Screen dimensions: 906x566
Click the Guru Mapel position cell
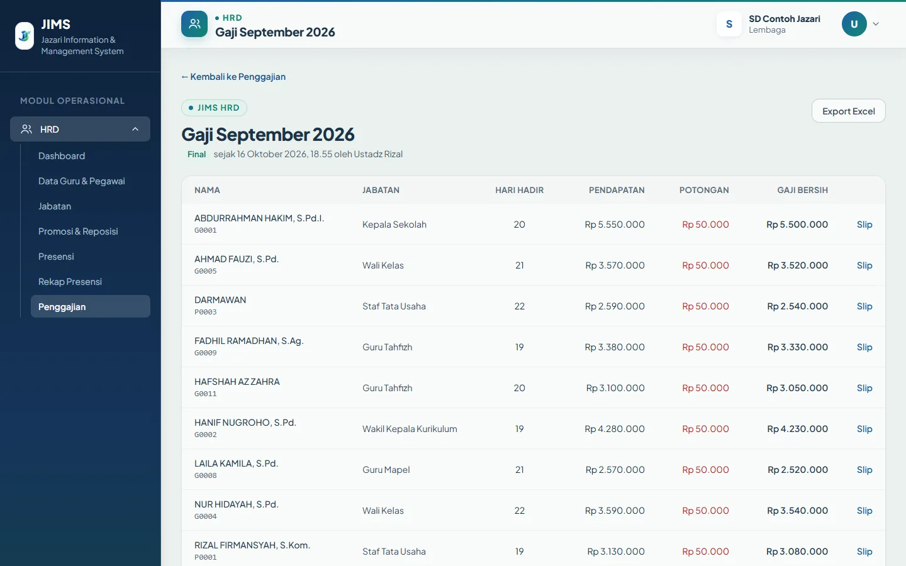386,470
